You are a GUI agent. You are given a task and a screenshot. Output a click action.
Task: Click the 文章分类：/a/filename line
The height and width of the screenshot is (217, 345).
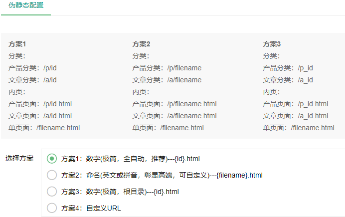(167, 80)
